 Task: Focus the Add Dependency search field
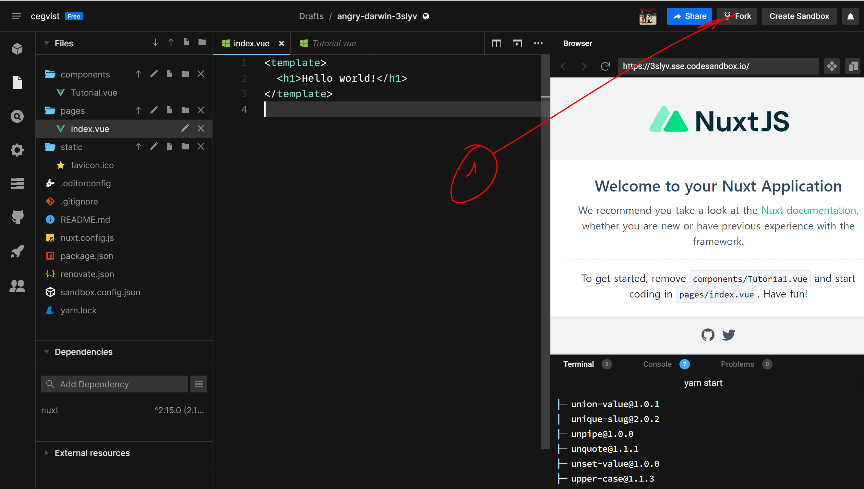click(114, 384)
